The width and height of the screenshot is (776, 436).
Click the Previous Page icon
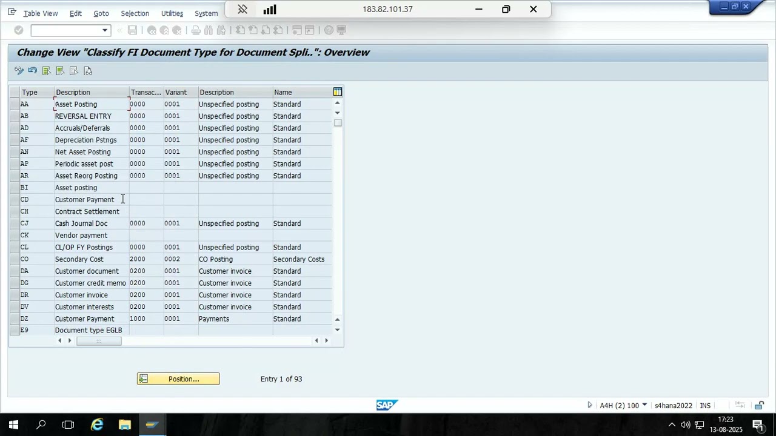(253, 30)
